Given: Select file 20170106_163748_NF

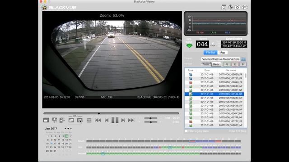Looking at the screenshot, I should click(214, 117).
